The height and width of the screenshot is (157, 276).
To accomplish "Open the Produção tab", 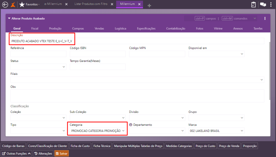I will [55, 29].
